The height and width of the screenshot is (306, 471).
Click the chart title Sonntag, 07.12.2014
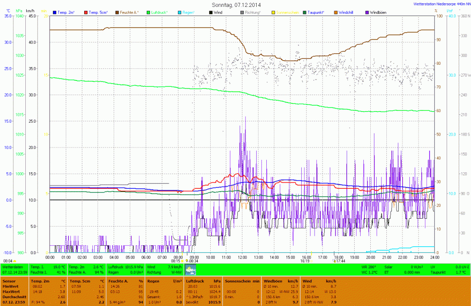click(x=235, y=5)
